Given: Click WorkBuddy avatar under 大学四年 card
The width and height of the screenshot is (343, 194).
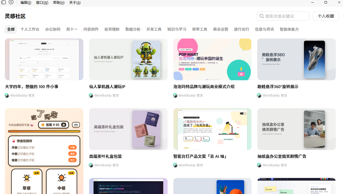Looking at the screenshot, I should tap(7, 96).
